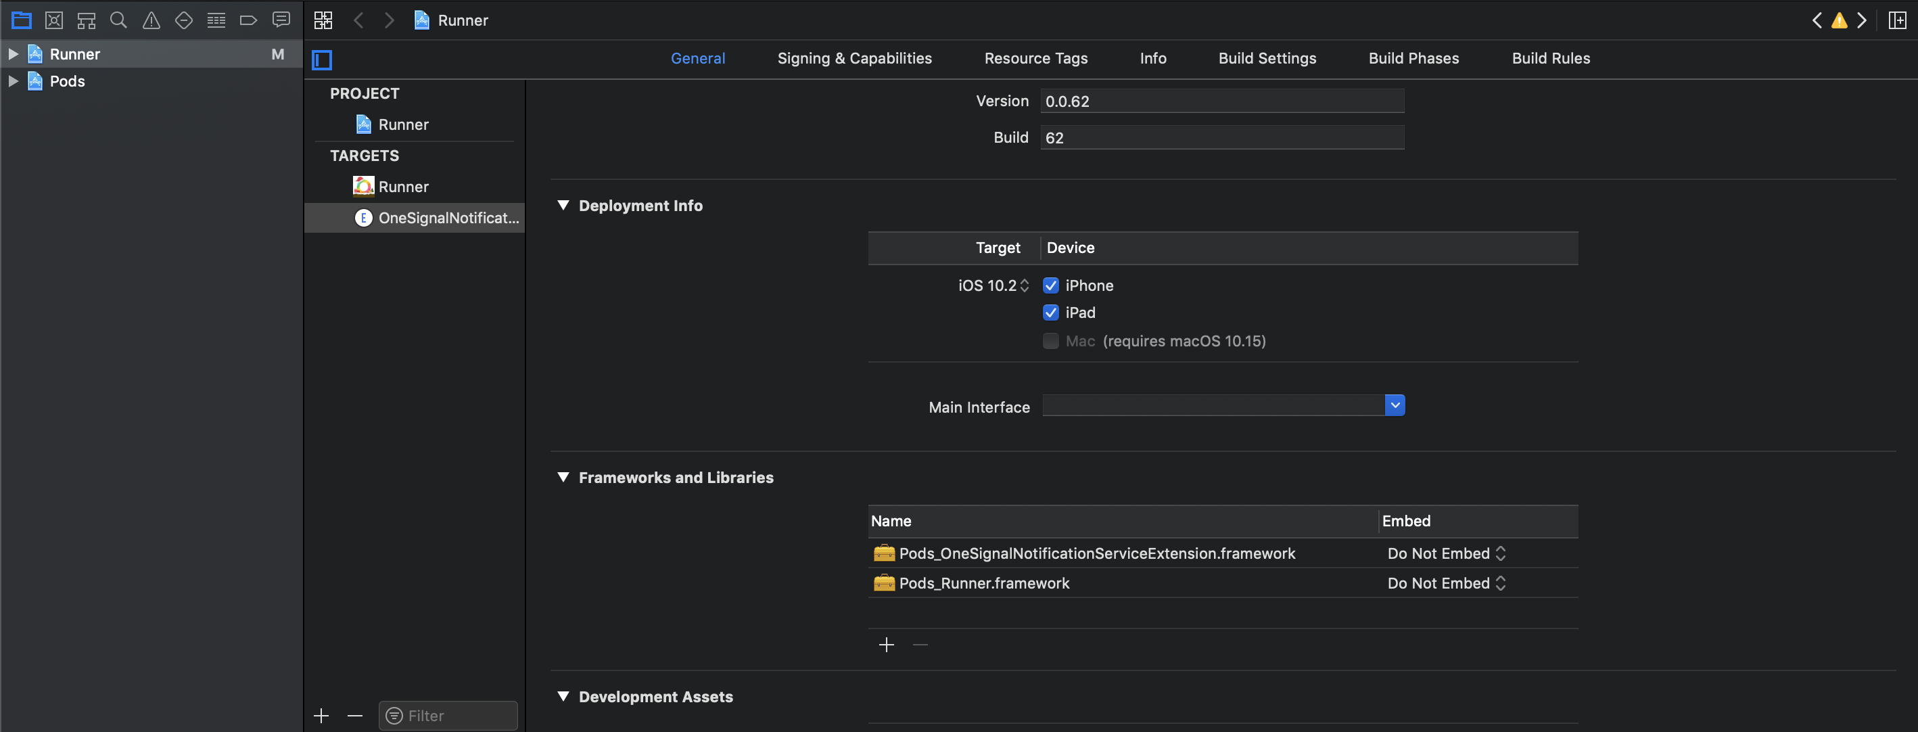This screenshot has height=732, width=1918.
Task: Click the related items grid icon in jump bar
Action: [323, 20]
